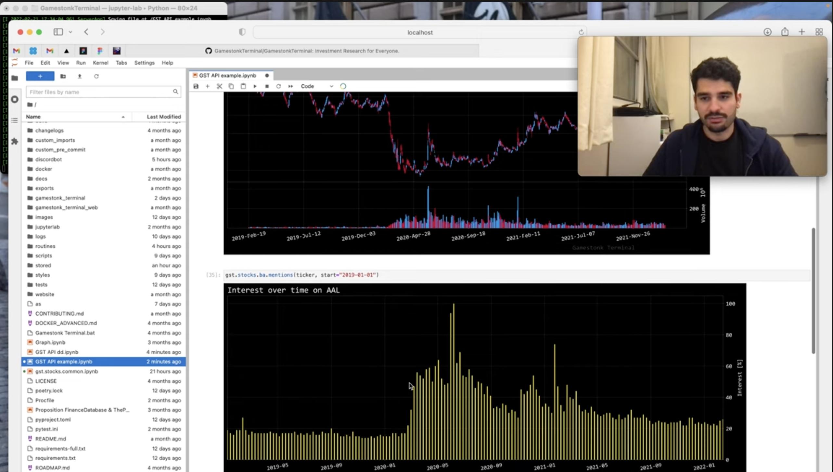This screenshot has height=472, width=833.
Task: Cut the selected cell with the scissors icon
Action: [x=219, y=86]
